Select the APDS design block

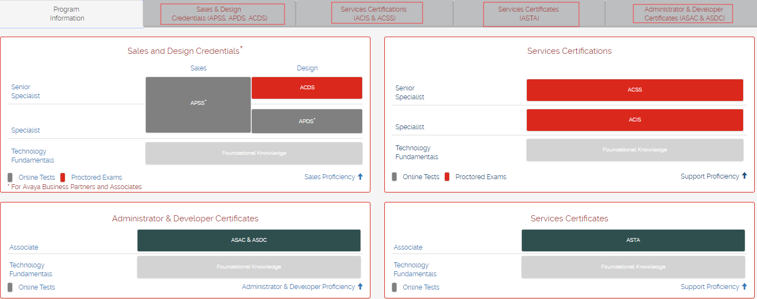[x=307, y=121]
